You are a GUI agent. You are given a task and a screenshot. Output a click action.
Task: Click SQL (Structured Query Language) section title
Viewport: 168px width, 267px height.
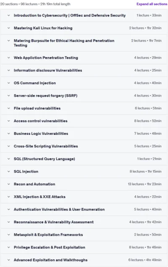click(45, 159)
